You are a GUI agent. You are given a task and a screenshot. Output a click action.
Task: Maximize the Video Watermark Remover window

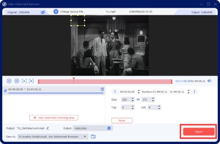pos(209,4)
